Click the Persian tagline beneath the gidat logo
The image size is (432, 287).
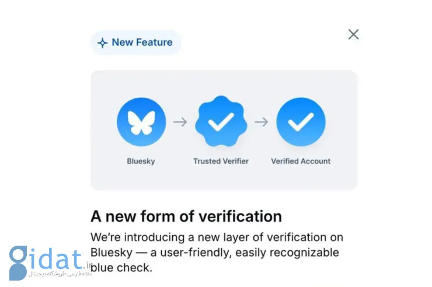(60, 274)
